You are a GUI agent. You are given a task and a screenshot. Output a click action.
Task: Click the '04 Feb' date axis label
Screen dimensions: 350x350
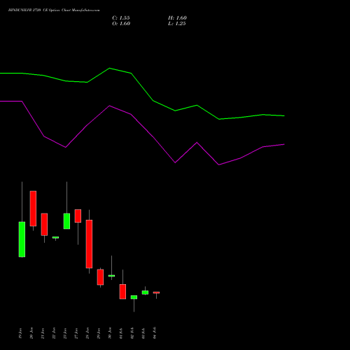[155, 333]
